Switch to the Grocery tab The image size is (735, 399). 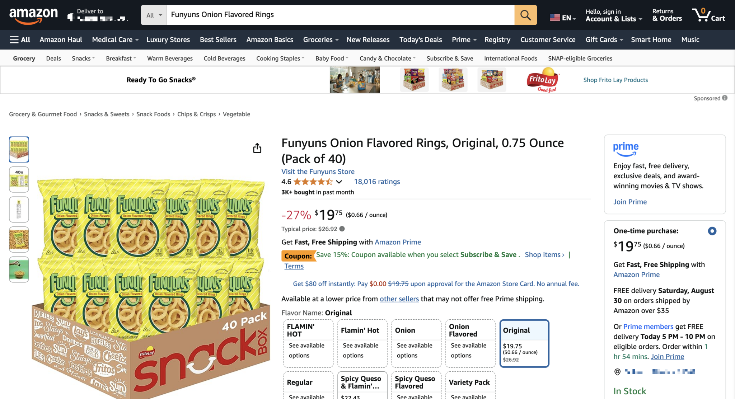(x=24, y=58)
